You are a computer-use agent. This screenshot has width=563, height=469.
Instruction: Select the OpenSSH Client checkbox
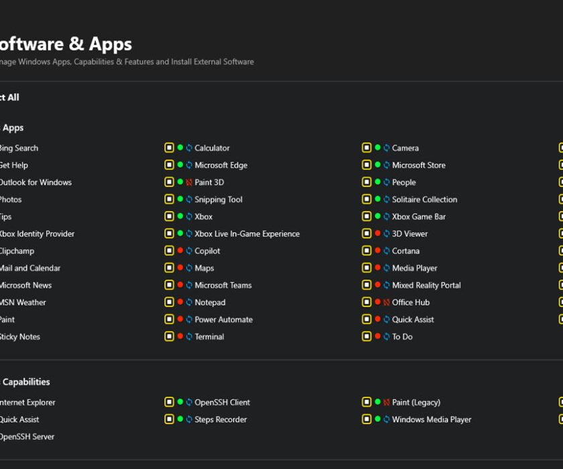point(169,402)
